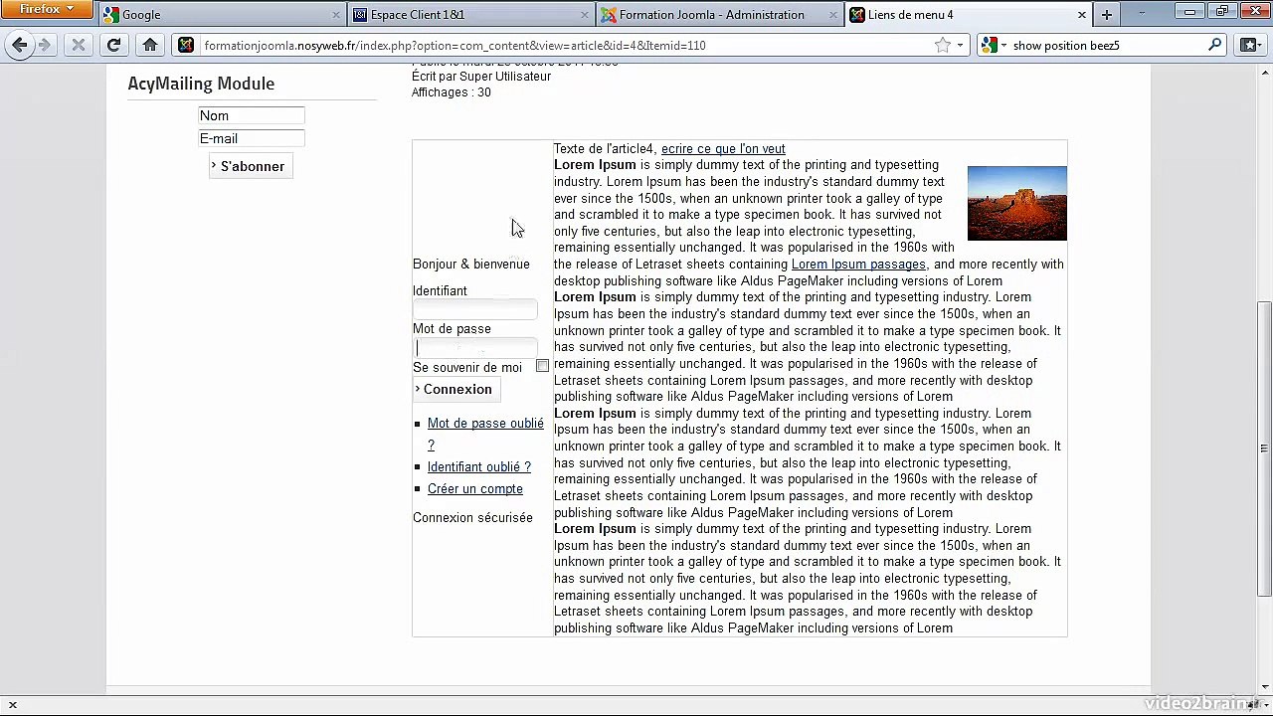Open the Mot de passe oublié link
The height and width of the screenshot is (716, 1273).
(485, 434)
